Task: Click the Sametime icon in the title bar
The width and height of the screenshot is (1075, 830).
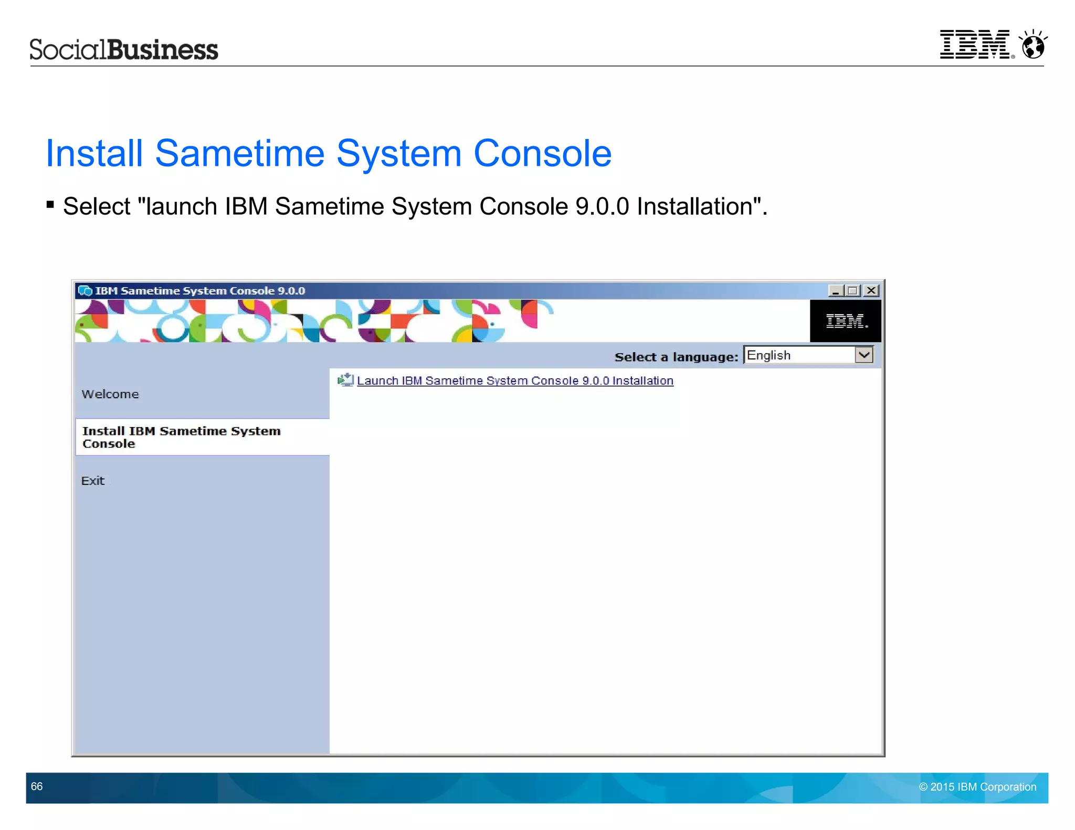Action: click(x=85, y=291)
